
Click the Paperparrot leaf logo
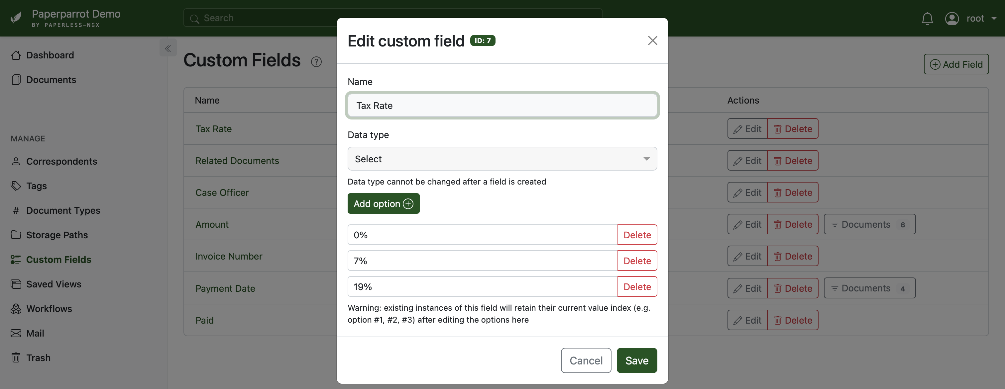pyautogui.click(x=16, y=17)
